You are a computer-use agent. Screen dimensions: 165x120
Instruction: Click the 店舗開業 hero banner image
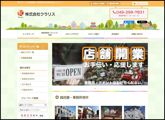point(100,64)
